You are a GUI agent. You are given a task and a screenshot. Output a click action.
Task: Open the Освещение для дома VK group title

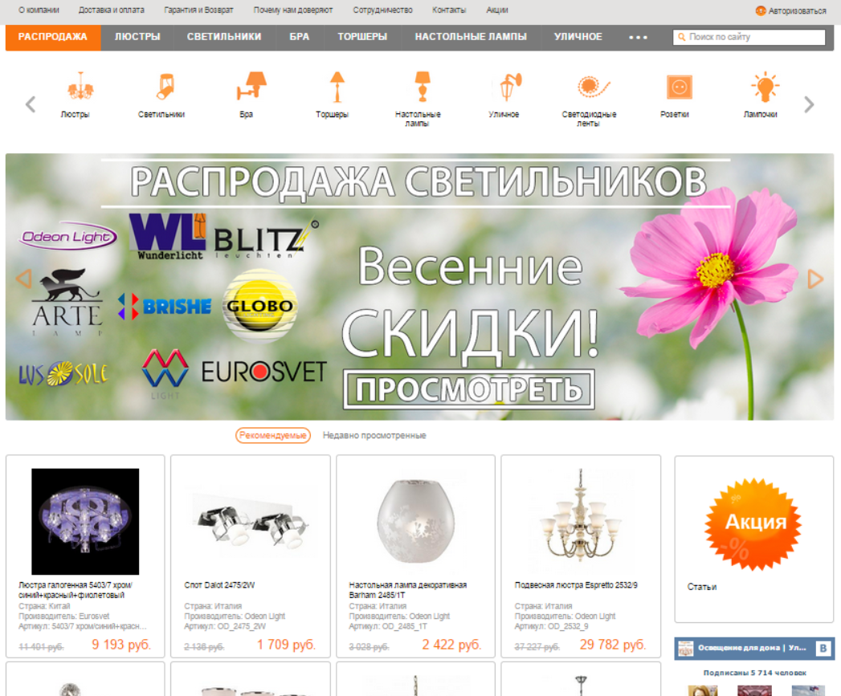[x=751, y=649]
